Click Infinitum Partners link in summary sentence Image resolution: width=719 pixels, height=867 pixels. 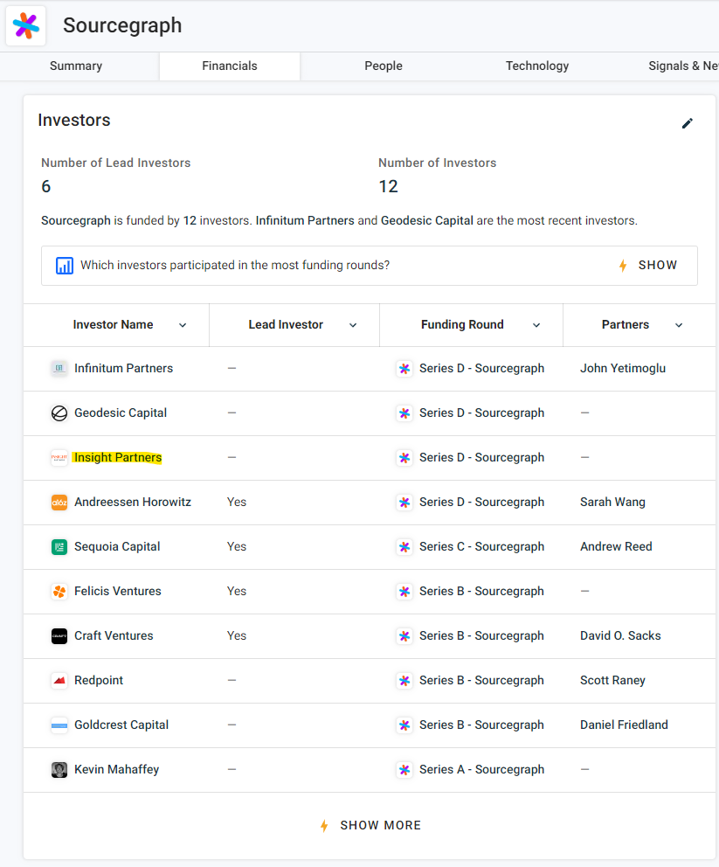point(305,220)
